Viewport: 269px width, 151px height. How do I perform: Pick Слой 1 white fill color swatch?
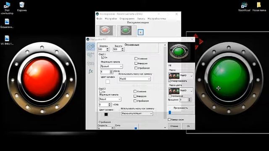pos(108,82)
